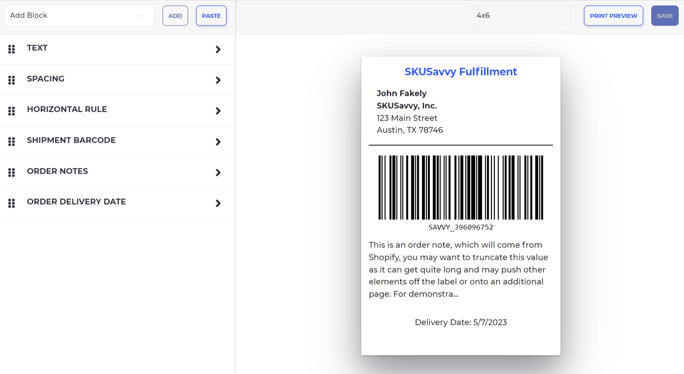The image size is (684, 374).
Task: Click the order note paragraph on label
Action: (458, 269)
